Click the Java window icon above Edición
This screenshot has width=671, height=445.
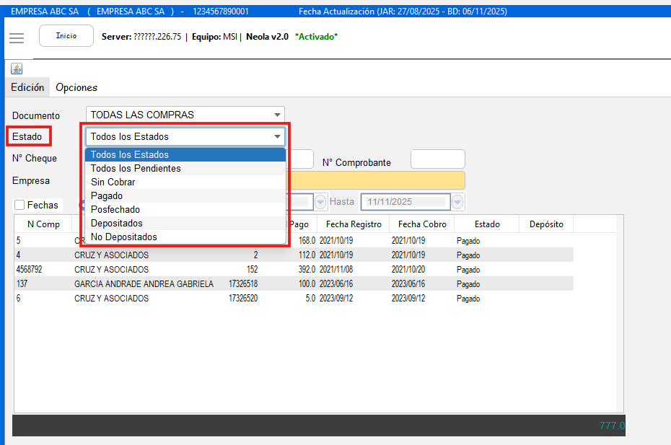pyautogui.click(x=17, y=69)
